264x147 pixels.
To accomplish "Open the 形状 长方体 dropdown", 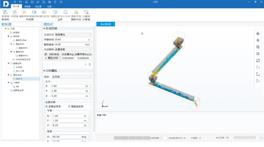I will click(71, 77).
